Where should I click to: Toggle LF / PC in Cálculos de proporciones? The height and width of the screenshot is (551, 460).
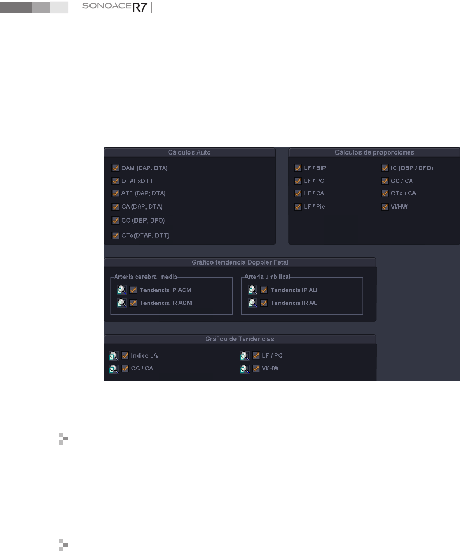pos(298,181)
